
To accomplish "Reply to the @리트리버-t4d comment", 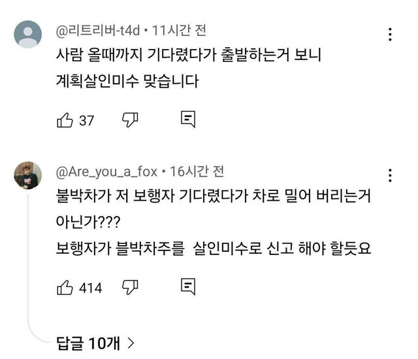I will click(188, 120).
